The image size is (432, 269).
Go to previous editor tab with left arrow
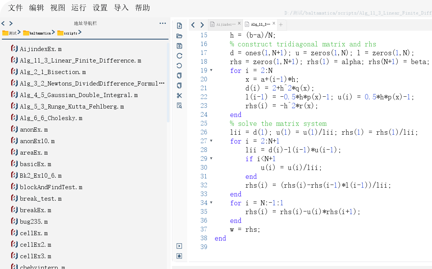pyautogui.click(x=193, y=25)
